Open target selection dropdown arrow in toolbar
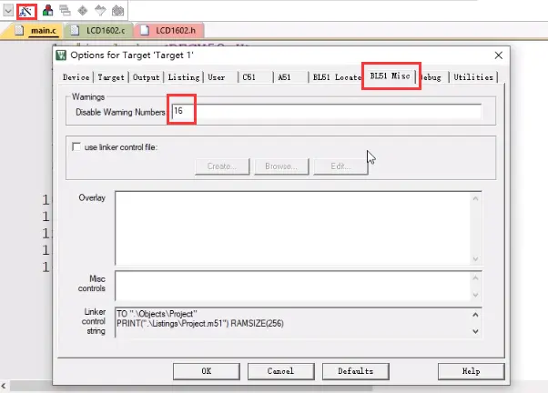 8,11
